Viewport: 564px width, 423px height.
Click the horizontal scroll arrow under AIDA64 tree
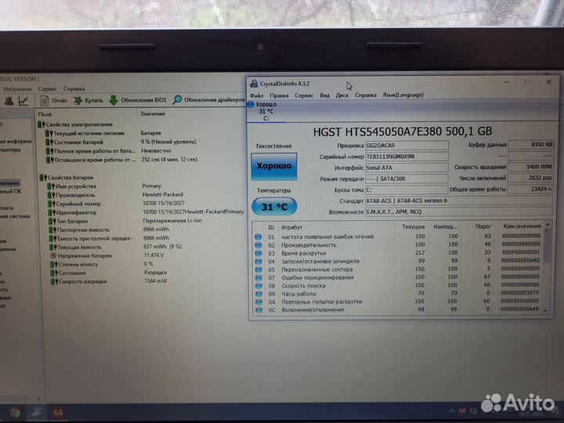click(39, 399)
